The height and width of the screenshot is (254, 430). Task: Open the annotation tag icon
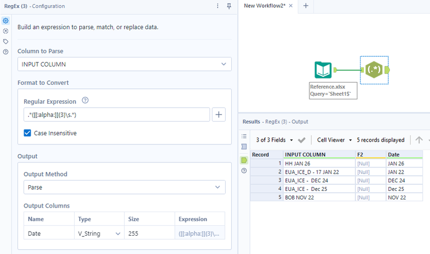tap(6, 41)
